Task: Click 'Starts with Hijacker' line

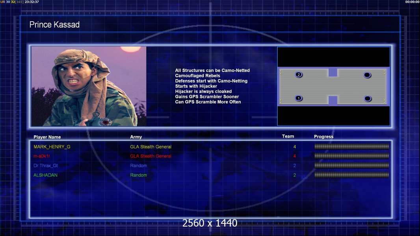Action: [x=196, y=86]
